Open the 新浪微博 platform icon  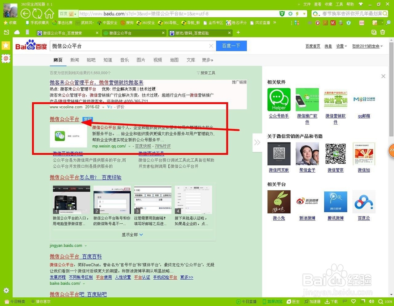pos(307,202)
